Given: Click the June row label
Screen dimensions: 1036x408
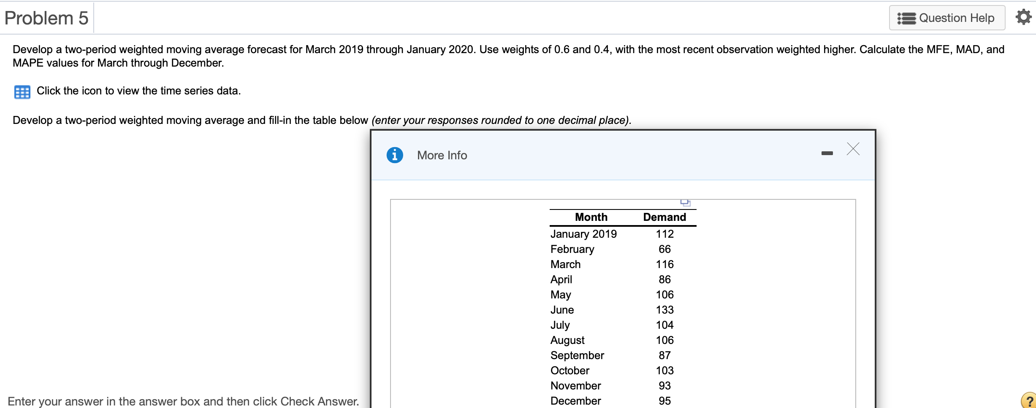Looking at the screenshot, I should tap(562, 310).
